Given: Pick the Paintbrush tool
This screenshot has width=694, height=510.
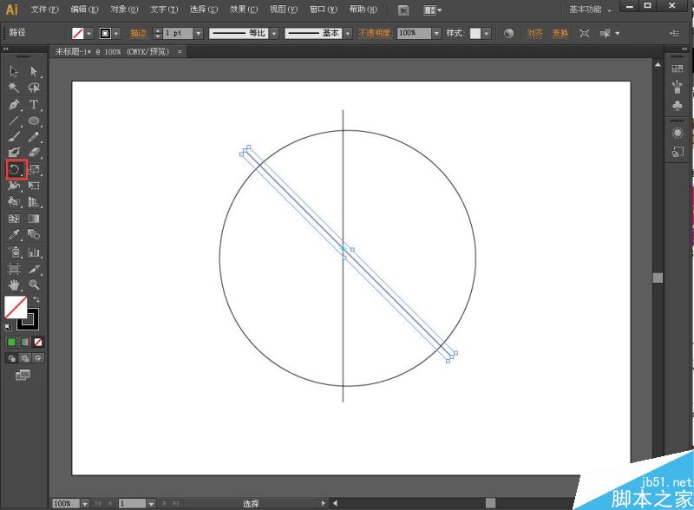Looking at the screenshot, I should (x=14, y=137).
